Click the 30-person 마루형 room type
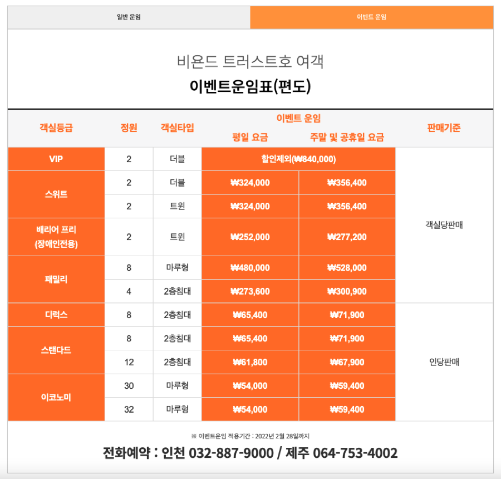501x479 pixels. tap(178, 386)
